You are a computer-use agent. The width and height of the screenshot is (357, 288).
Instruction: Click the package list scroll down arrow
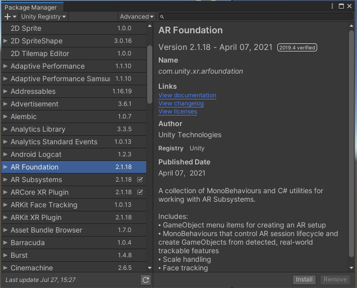coord(150,268)
